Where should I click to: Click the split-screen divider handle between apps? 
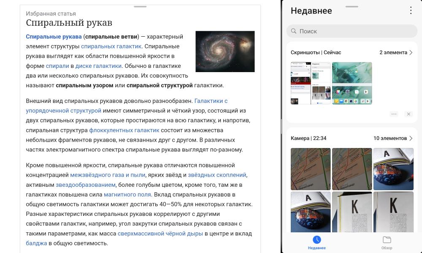tap(281, 126)
